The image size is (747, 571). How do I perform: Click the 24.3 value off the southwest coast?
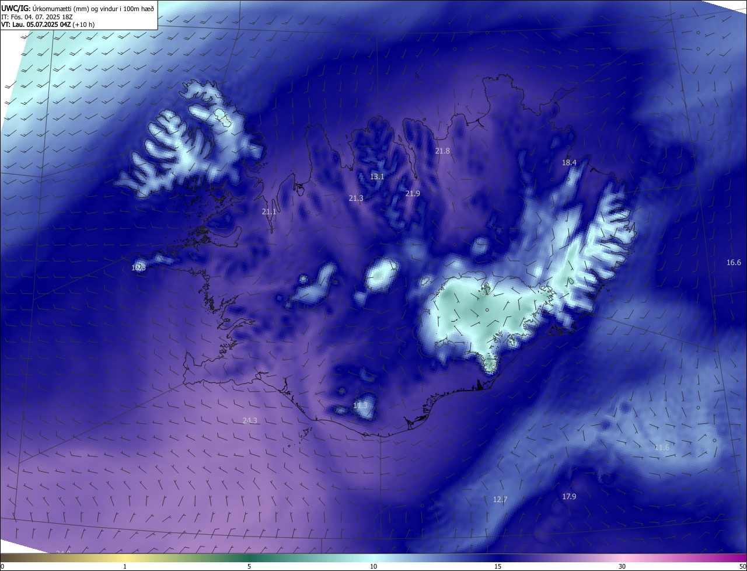[x=250, y=420]
